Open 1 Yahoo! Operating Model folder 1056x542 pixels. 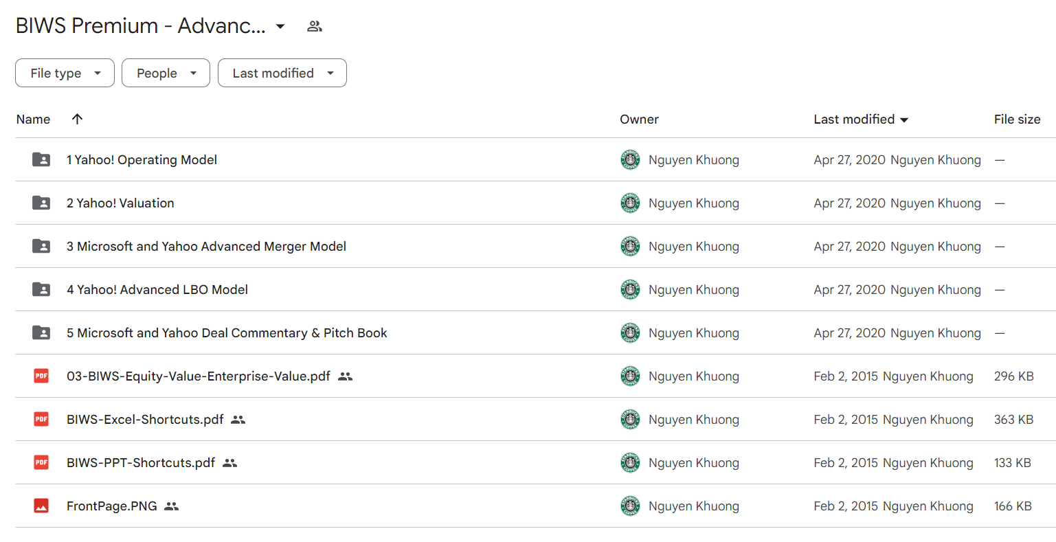142,159
